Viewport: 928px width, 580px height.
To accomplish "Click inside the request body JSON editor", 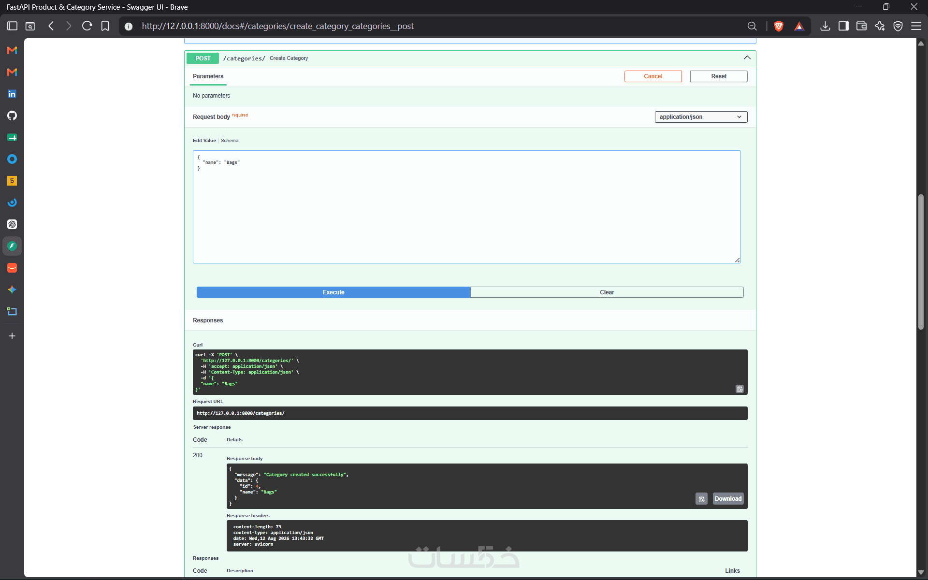I will (466, 207).
